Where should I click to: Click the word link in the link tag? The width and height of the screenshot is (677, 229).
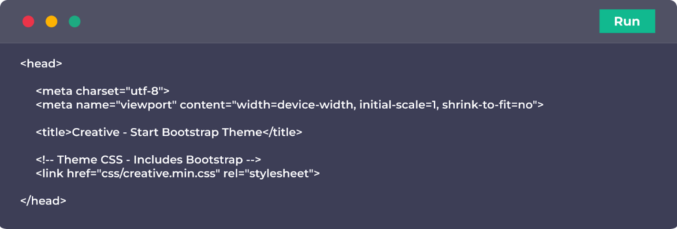[x=53, y=174]
